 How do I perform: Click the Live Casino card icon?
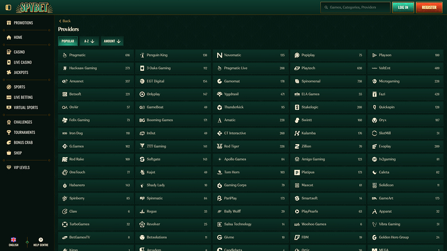(9, 62)
